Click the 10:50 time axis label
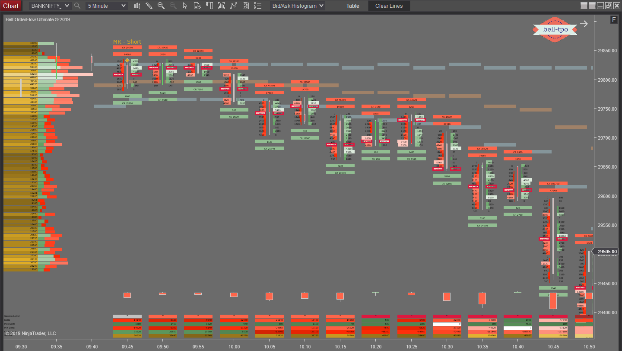Viewport: 622px width, 351px height. point(589,347)
